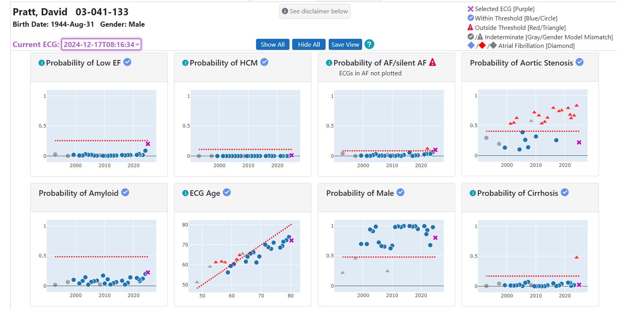The width and height of the screenshot is (617, 310).
Task: Click blue check badge on Aortic Stenosis panel
Action: [x=580, y=62]
